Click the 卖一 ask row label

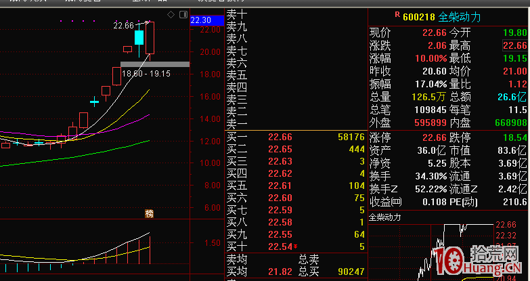pos(237,124)
